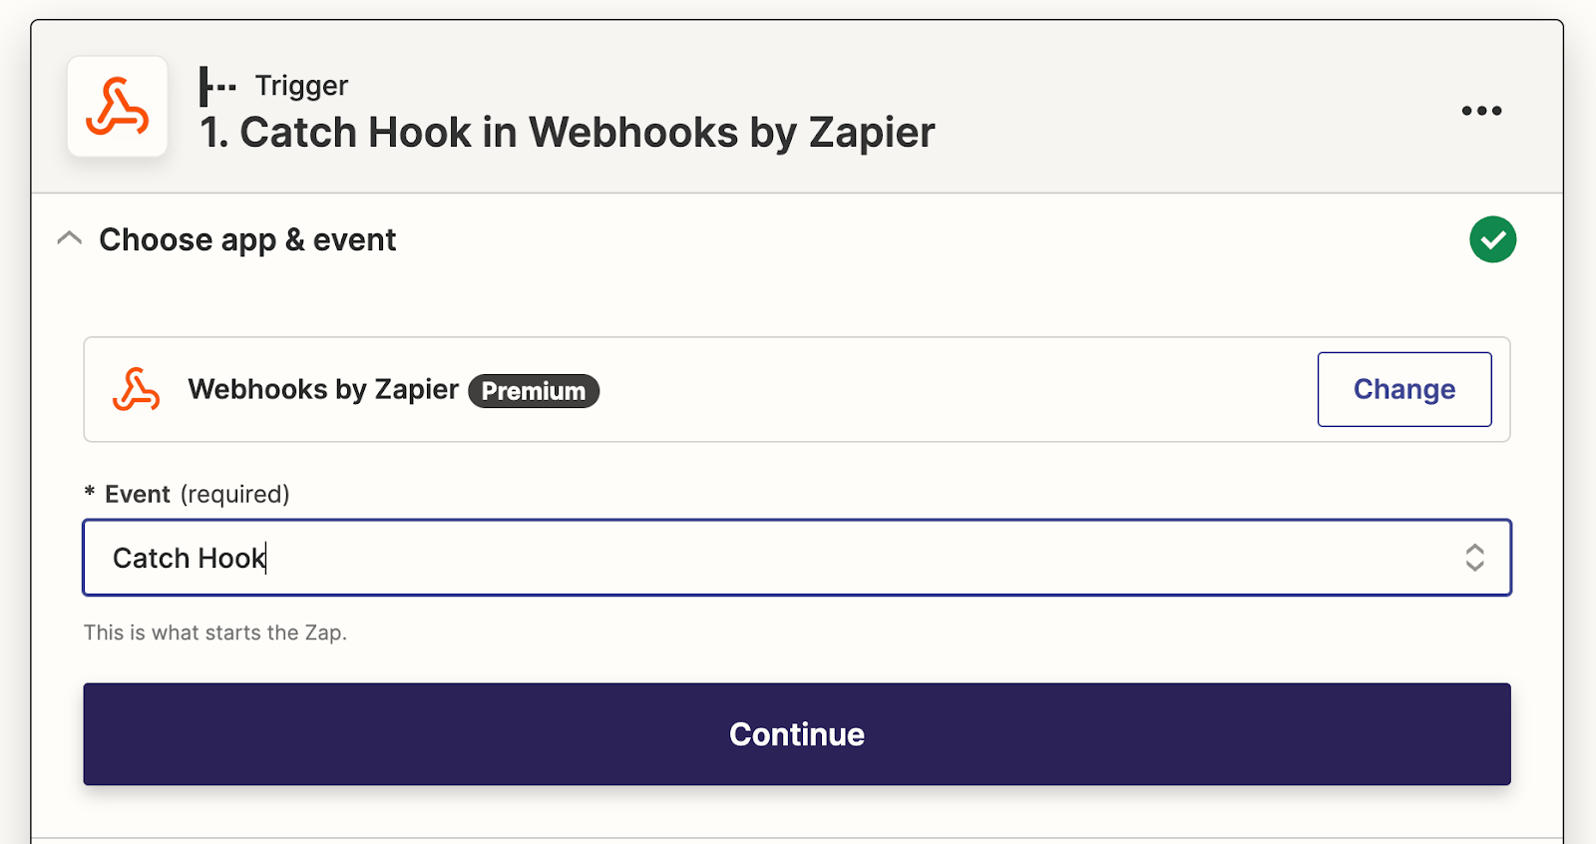This screenshot has height=844, width=1596.
Task: Click the small Webhooks icon in the app row
Action: 136,389
